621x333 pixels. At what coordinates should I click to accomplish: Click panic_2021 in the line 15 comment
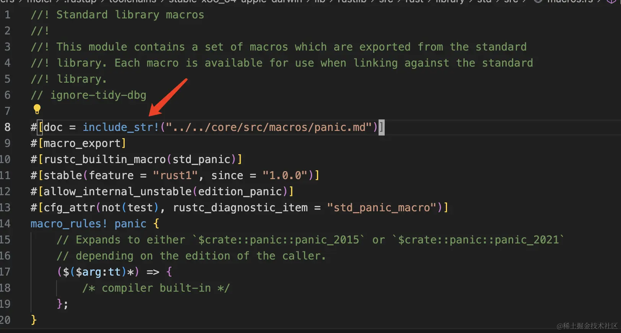(527, 240)
